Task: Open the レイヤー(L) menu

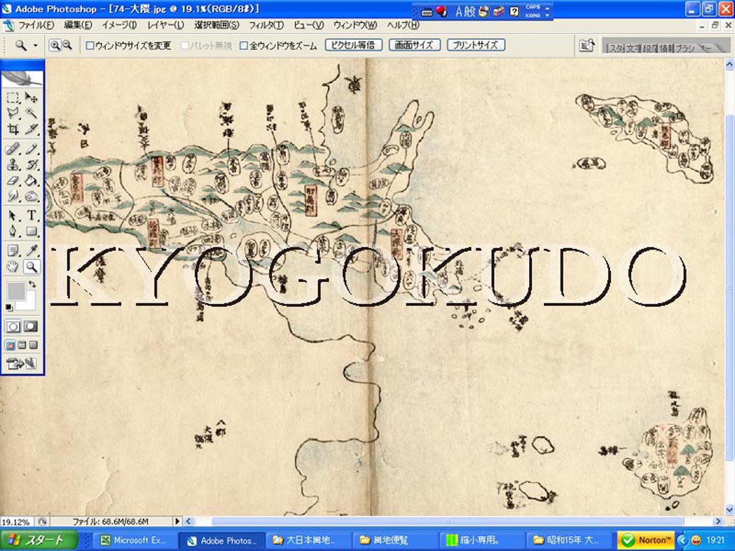Action: point(166,25)
